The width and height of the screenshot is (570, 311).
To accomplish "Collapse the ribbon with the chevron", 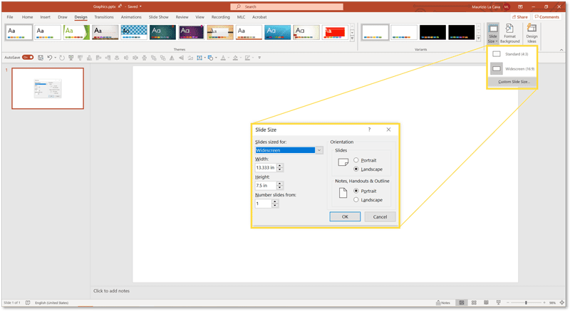I will 561,50.
